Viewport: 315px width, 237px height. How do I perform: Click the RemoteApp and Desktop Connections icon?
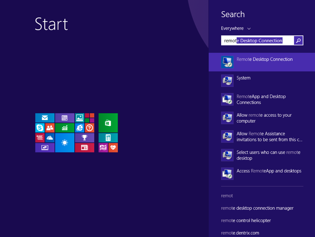click(x=227, y=99)
